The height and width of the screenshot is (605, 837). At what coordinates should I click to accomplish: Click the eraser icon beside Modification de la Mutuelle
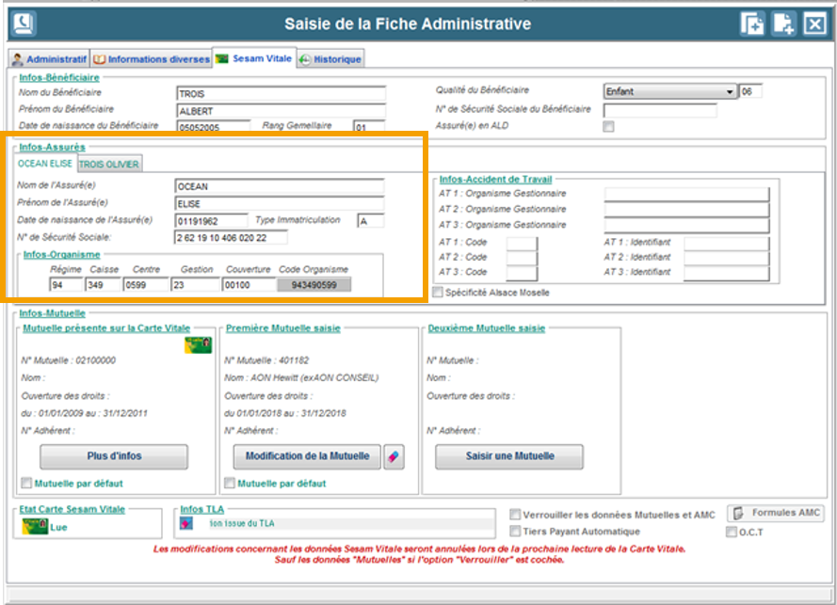394,456
